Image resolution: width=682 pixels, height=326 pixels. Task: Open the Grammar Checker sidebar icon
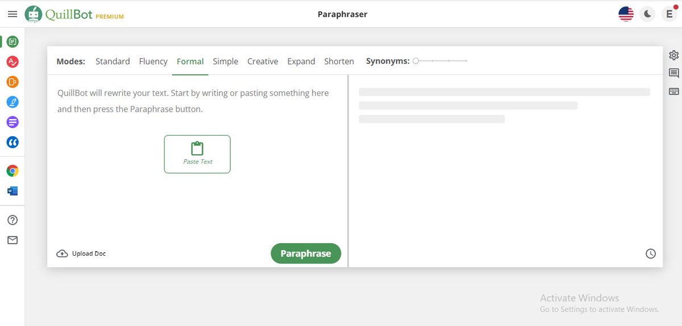pyautogui.click(x=13, y=62)
